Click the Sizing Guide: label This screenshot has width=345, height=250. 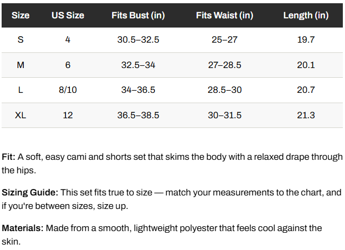[30, 193]
